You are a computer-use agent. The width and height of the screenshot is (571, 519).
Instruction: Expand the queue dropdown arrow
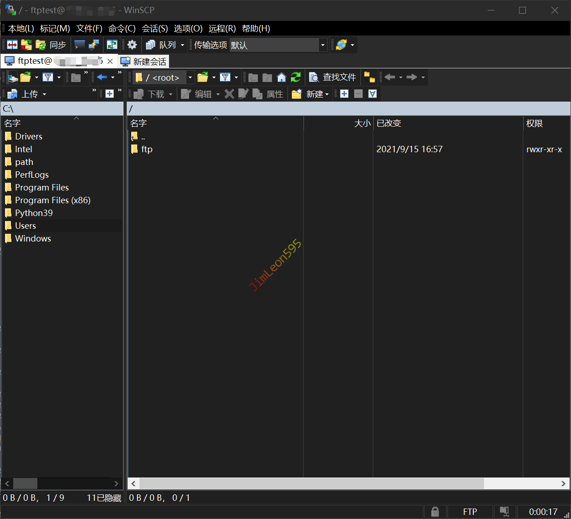182,45
